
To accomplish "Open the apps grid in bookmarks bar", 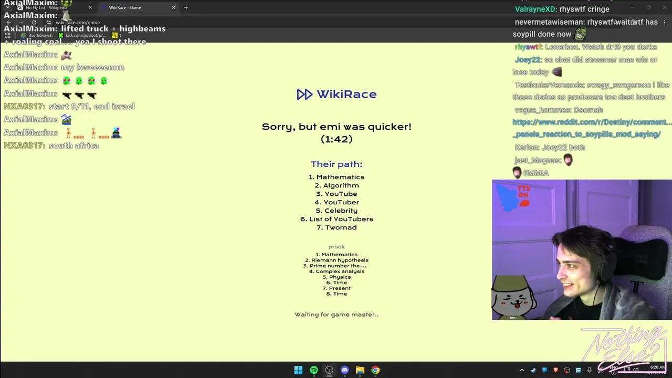I will (x=7, y=35).
